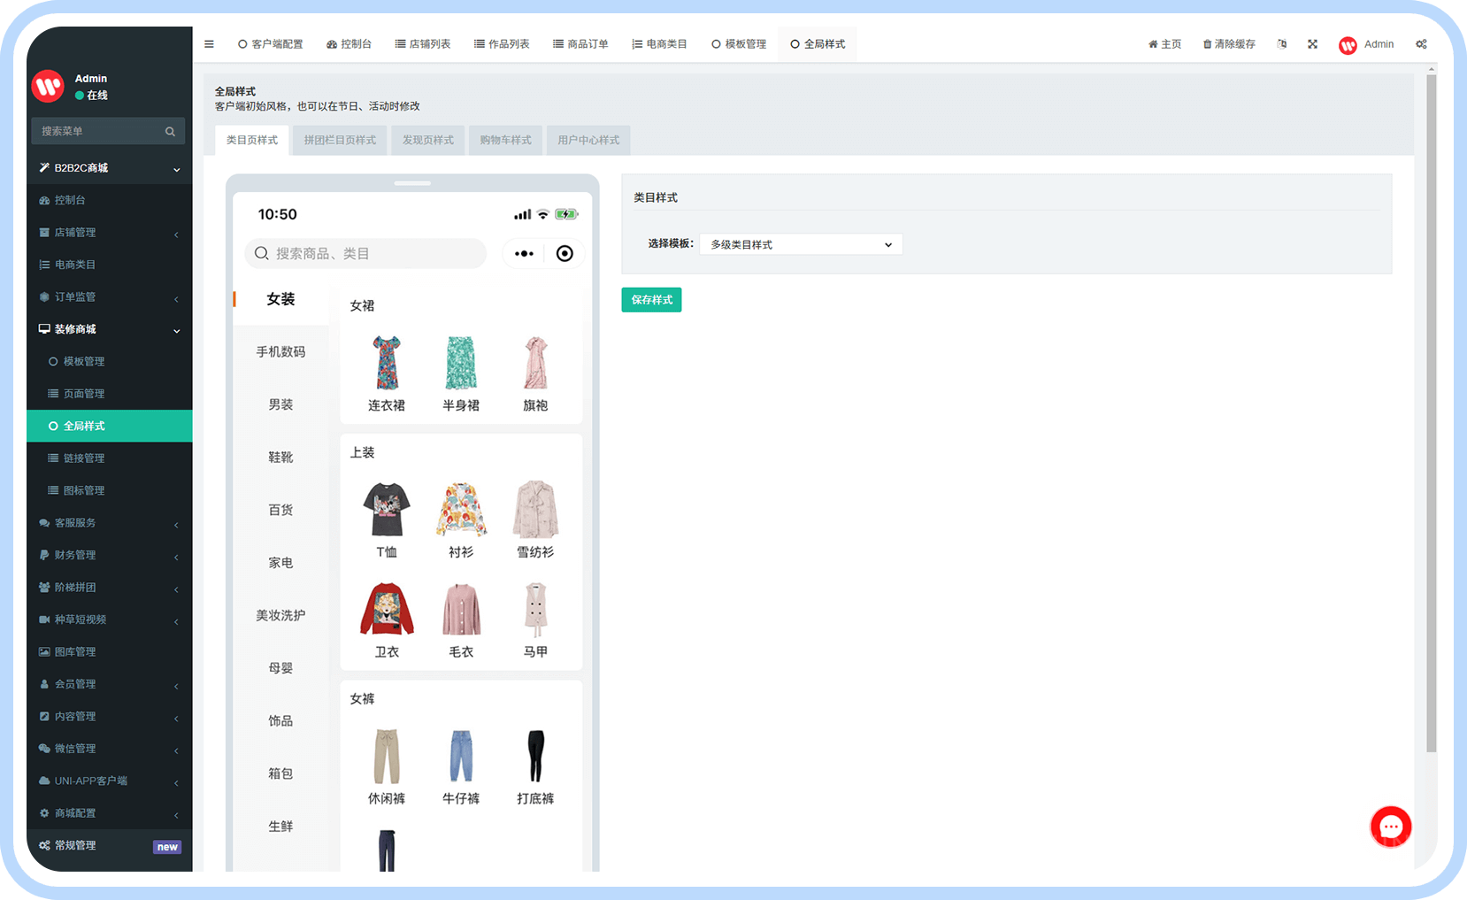Viewport: 1467px width, 900px height.
Task: Select the 连衣裙 dress thumbnail in preview
Action: click(387, 364)
